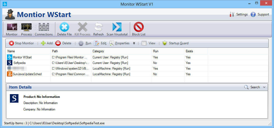The height and width of the screenshot is (128, 274).
Task: Delete the selected startup item
Action: [63, 43]
